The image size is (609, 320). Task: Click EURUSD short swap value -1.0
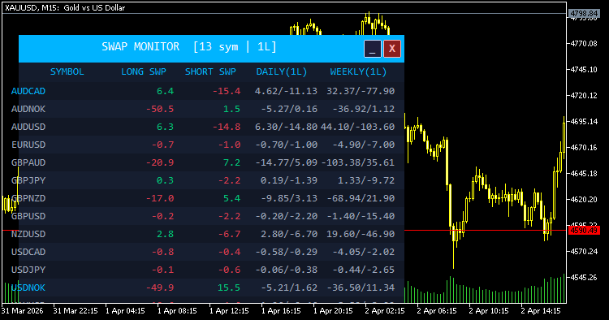(x=229, y=145)
